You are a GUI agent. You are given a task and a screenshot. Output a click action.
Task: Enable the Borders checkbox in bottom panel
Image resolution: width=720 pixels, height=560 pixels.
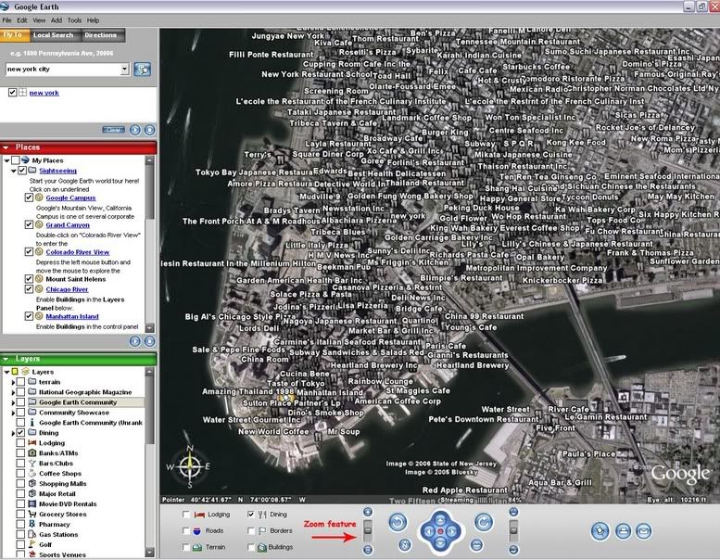coord(251,530)
